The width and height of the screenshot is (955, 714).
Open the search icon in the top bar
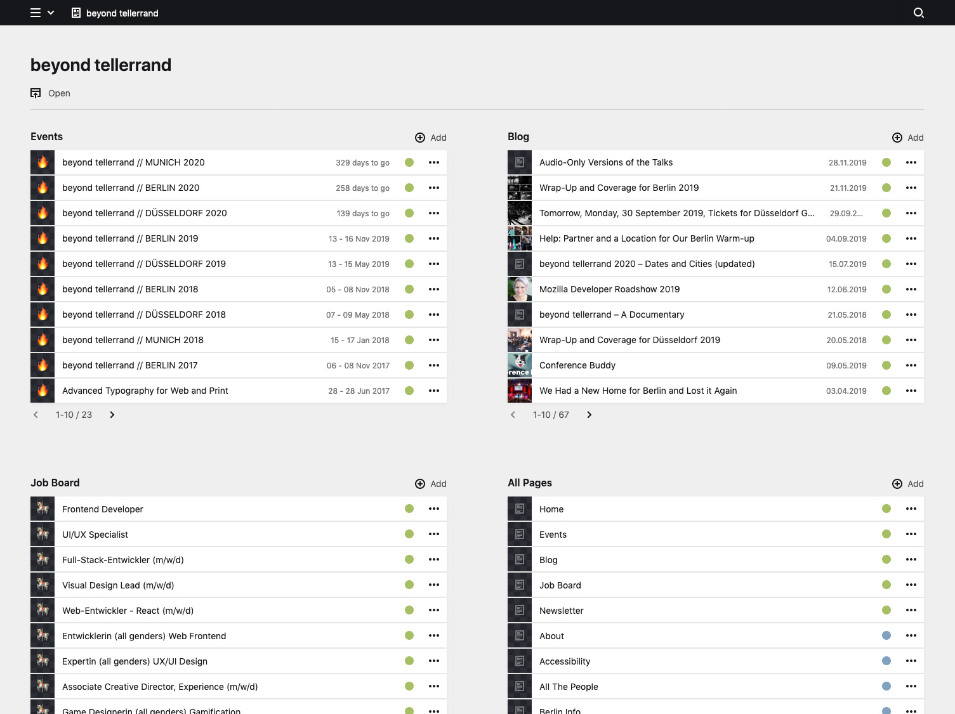(x=918, y=13)
